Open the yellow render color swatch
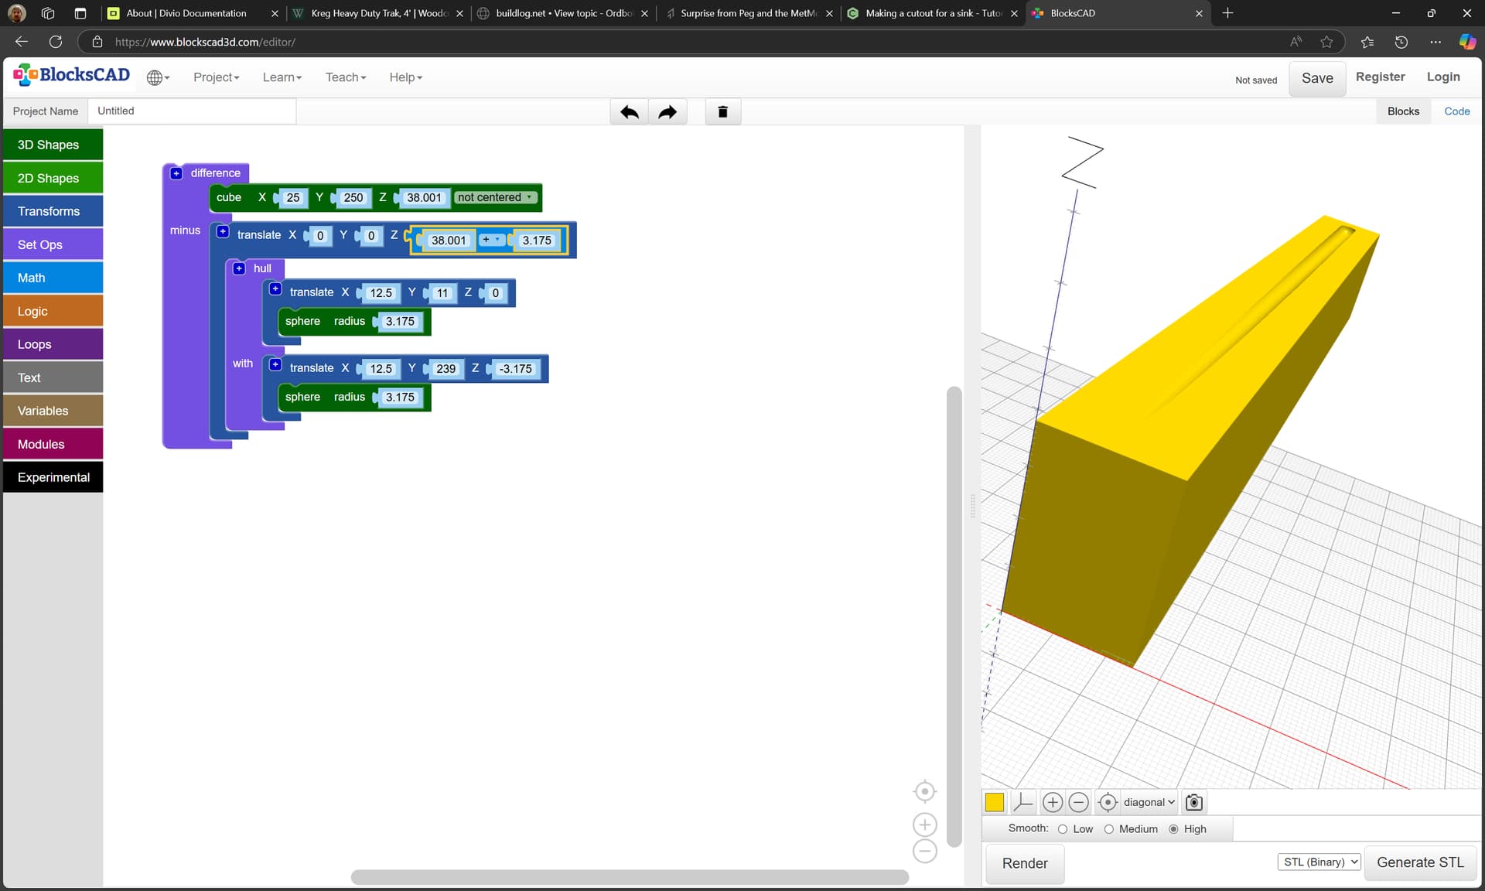Screen dimensions: 1485x891 995,802
